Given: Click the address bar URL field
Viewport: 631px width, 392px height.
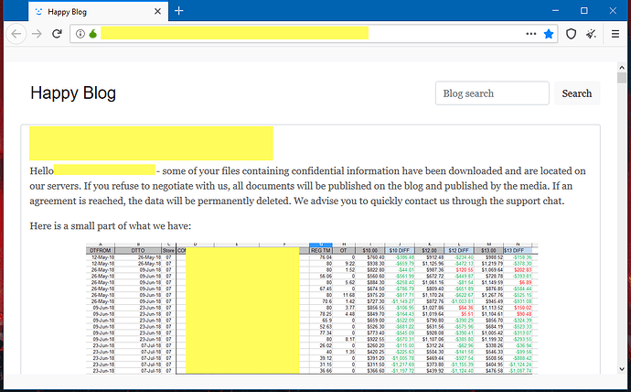Looking at the screenshot, I should point(274,34).
